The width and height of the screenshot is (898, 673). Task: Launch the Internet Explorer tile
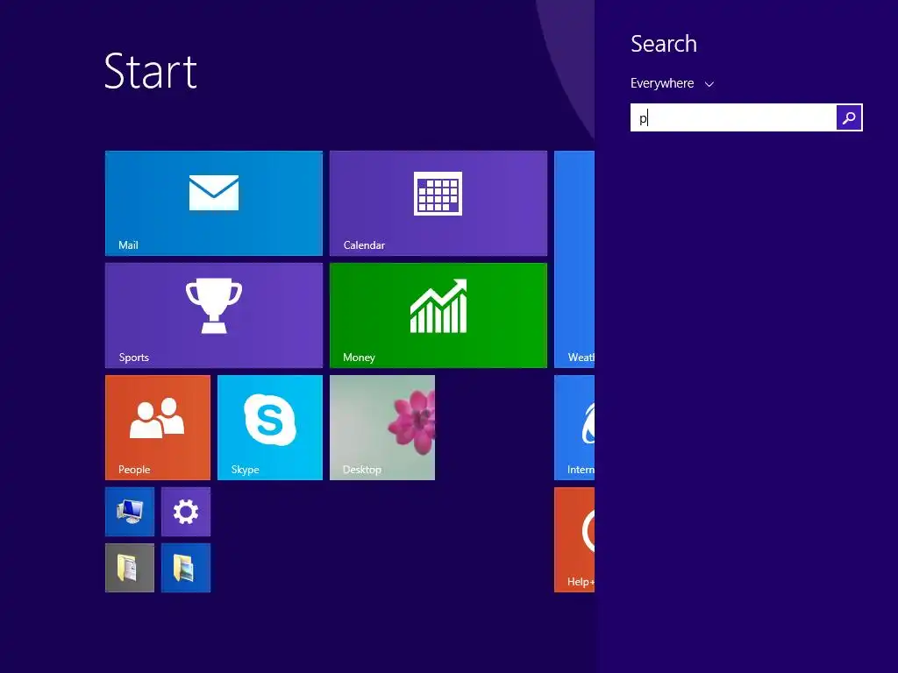(x=574, y=428)
